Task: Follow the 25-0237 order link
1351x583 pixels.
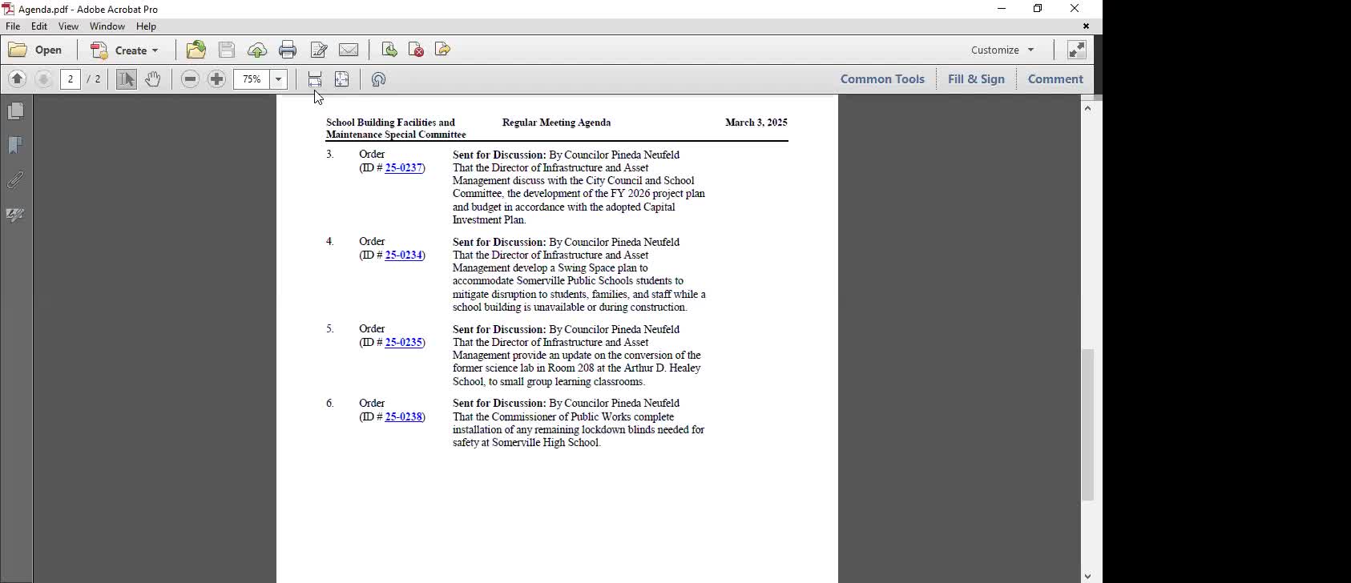Action: (x=403, y=168)
